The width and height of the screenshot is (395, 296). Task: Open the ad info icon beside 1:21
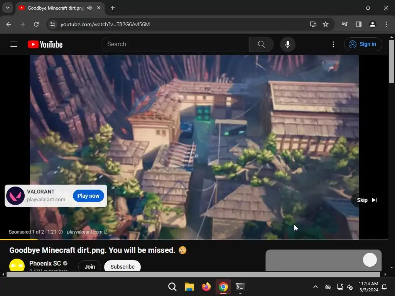coord(61,232)
